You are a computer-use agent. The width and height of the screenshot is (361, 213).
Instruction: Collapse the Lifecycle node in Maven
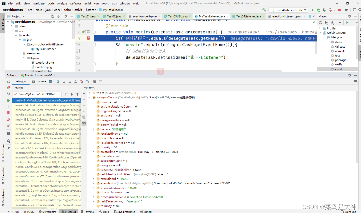pos(324,37)
